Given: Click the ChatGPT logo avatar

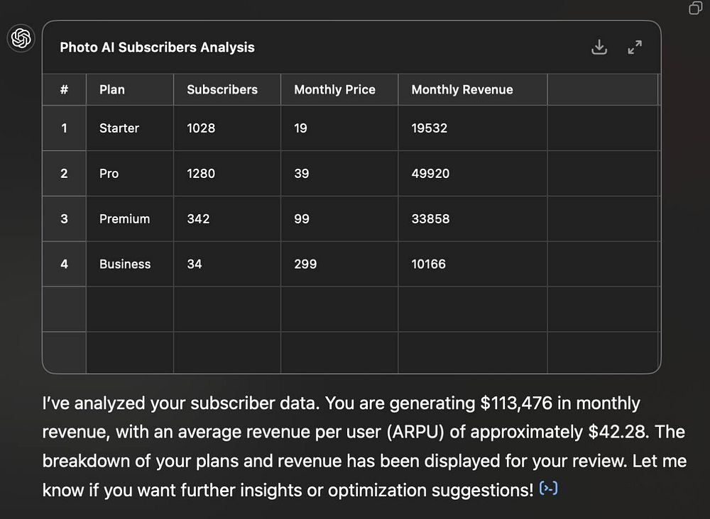Looking at the screenshot, I should [21, 38].
